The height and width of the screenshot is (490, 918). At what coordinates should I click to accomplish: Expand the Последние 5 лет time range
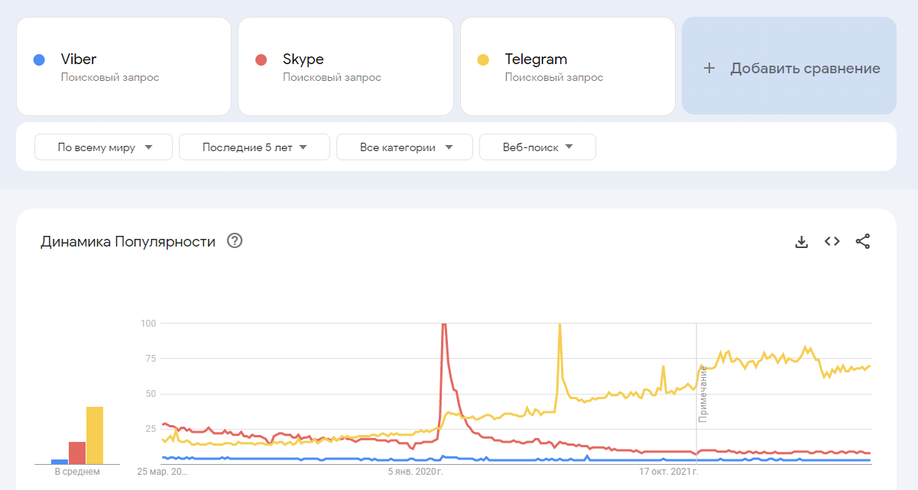click(254, 147)
